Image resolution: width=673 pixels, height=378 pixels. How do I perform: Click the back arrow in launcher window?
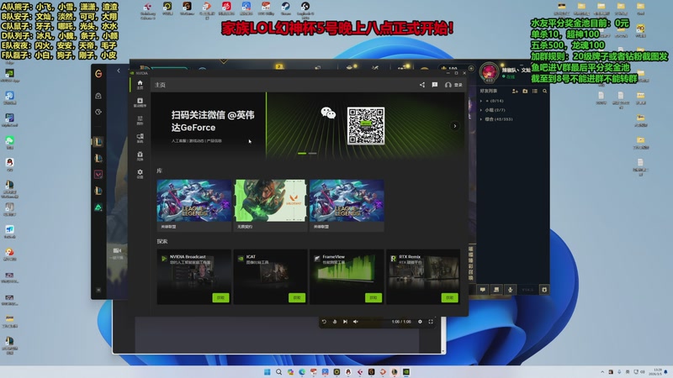[119, 71]
